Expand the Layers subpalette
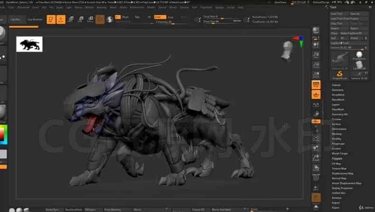375x212 pixels. tap(335, 105)
